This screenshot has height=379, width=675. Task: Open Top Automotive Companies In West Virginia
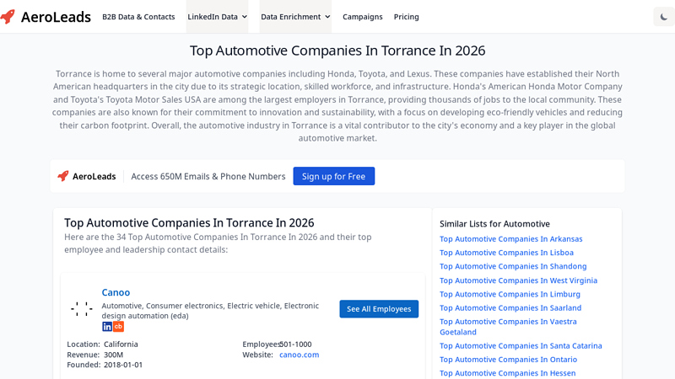pos(518,280)
